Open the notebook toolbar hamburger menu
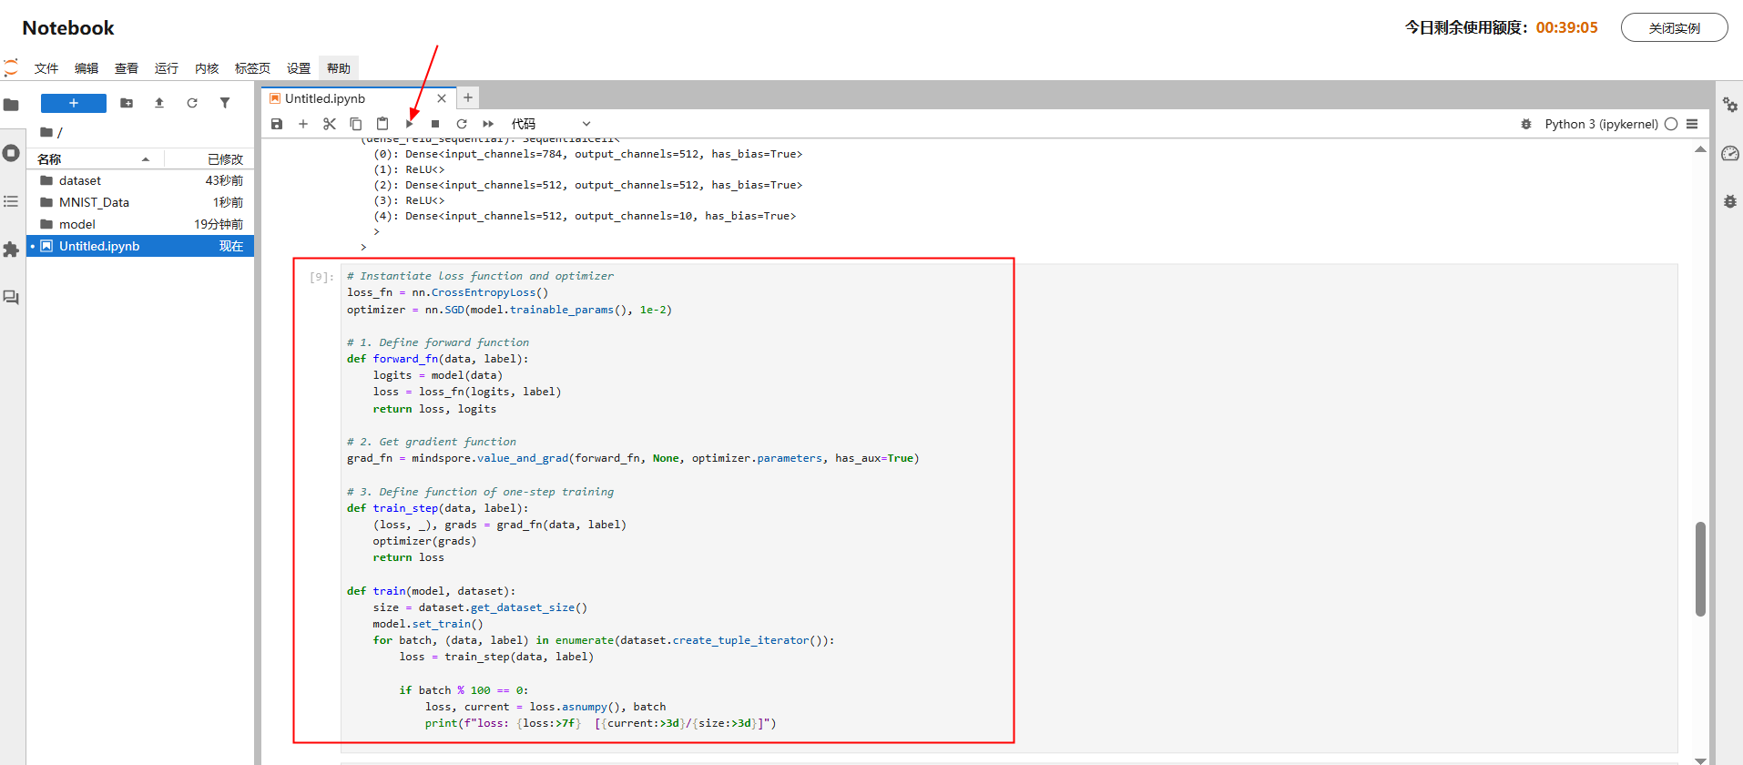Viewport: 1743px width, 765px height. [x=1692, y=124]
